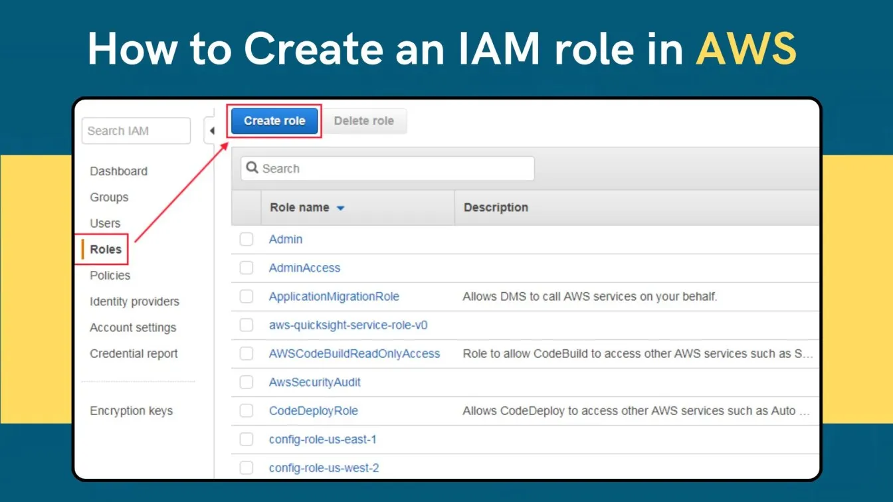Viewport: 893px width, 502px height.
Task: Open the CodeDeployRole link
Action: pos(314,411)
